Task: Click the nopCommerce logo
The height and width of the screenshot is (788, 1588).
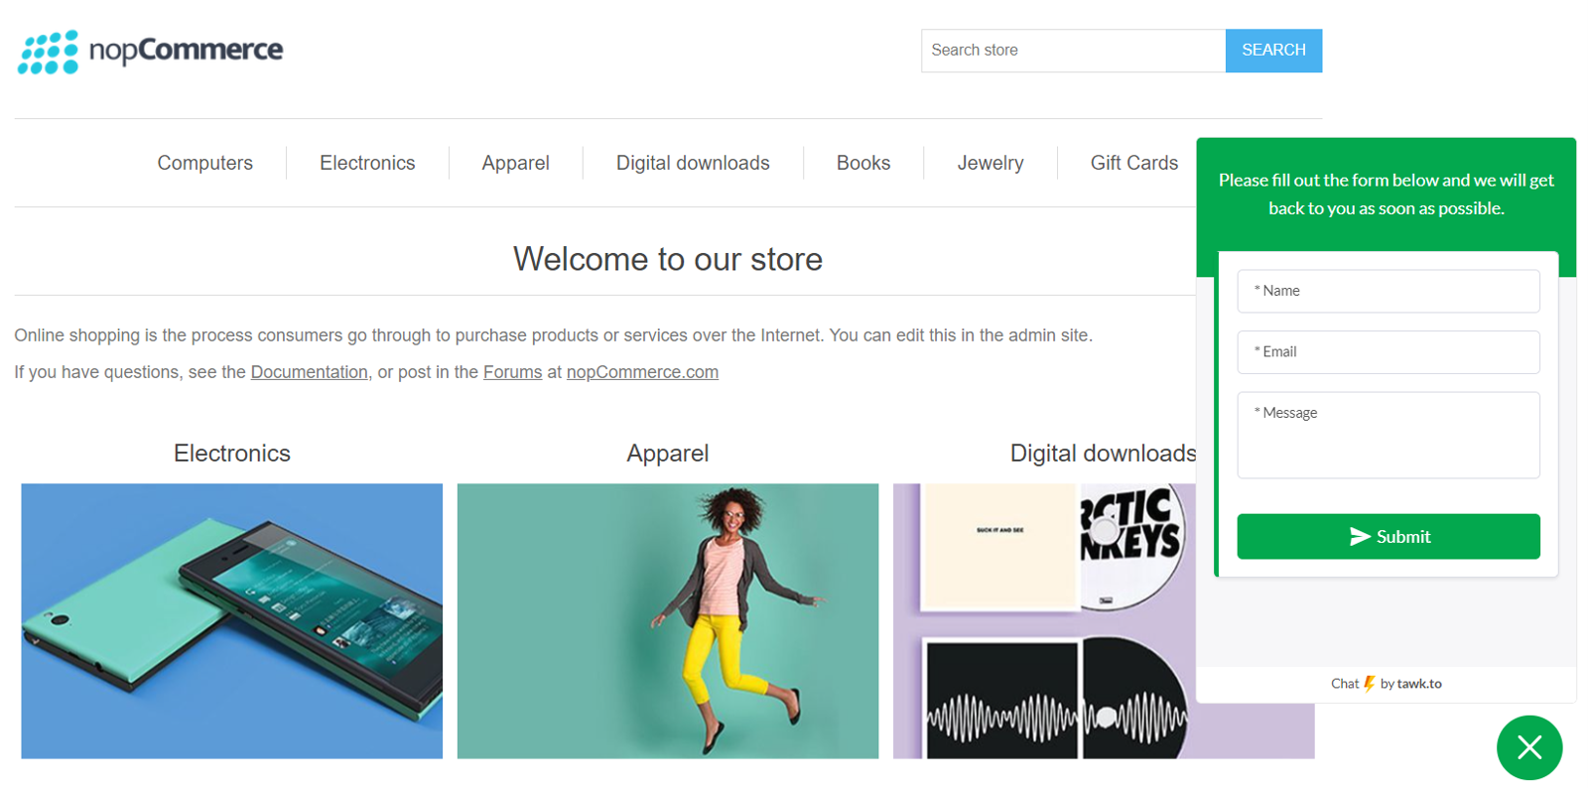Action: pos(150,51)
